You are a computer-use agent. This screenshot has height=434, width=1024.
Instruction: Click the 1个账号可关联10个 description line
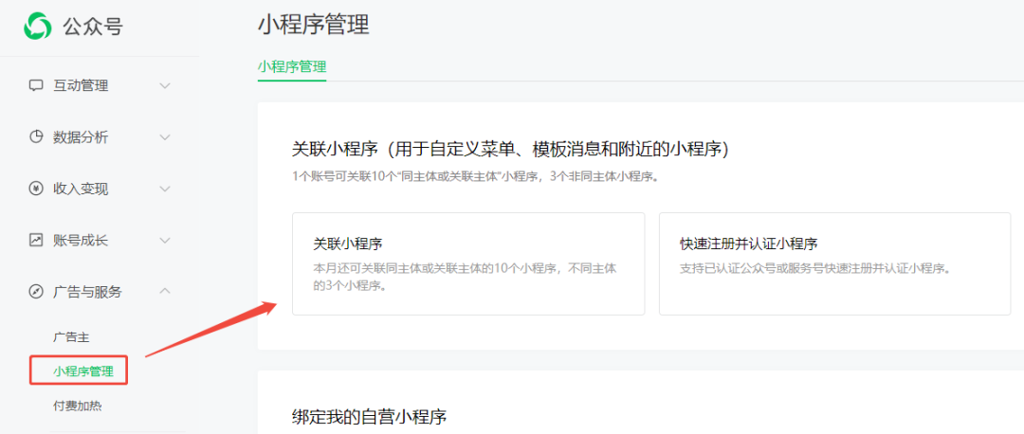point(475,177)
